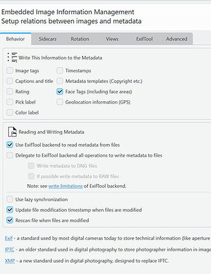Uncheck Update file modification timestamp option
The height and width of the screenshot is (274, 211).
point(10,210)
